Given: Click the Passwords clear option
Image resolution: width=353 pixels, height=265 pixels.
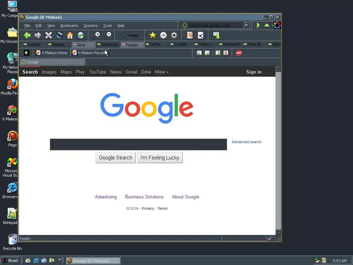Looking at the screenshot, I should point(230,44).
